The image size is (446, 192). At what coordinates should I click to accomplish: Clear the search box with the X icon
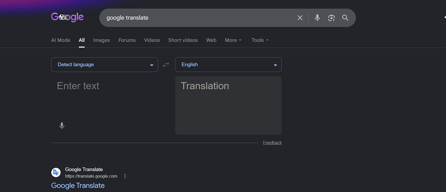click(300, 18)
